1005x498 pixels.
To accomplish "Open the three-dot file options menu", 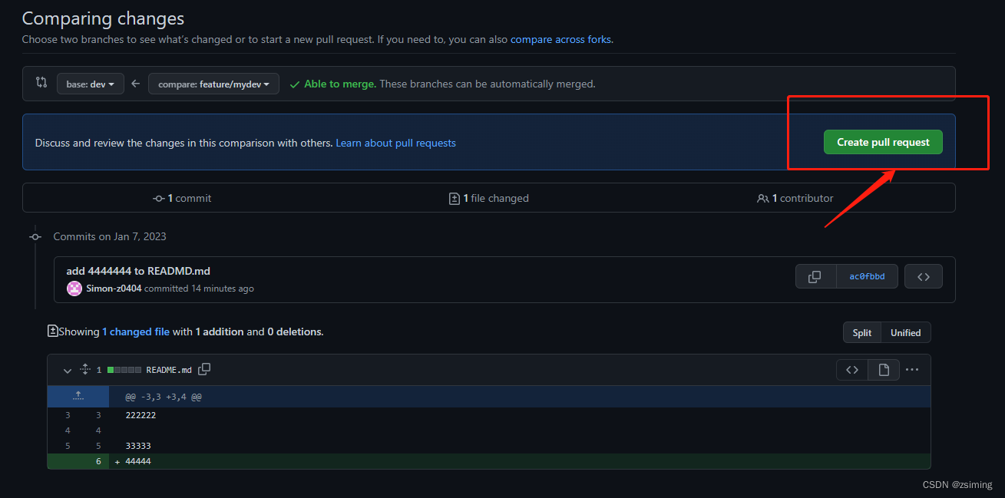I will (x=912, y=370).
